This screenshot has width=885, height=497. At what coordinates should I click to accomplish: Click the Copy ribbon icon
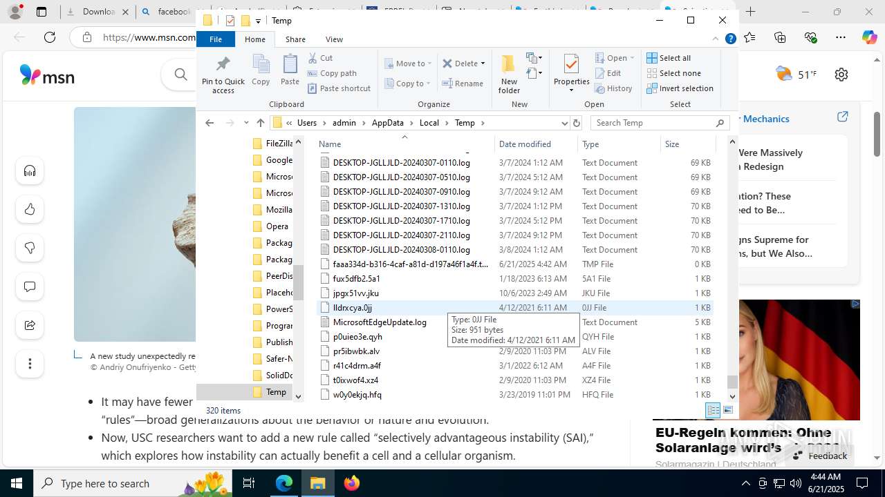(261, 69)
